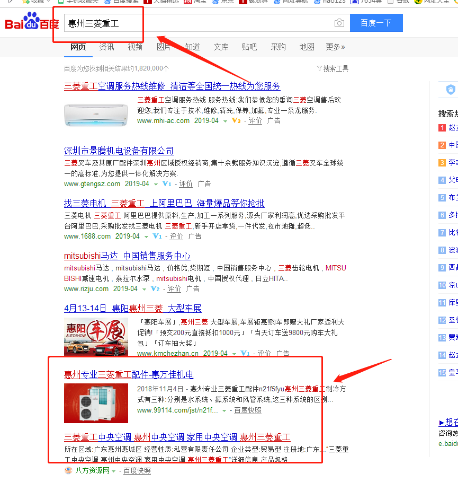Click hot search rank 3 badge
Image resolution: width=458 pixels, height=482 pixels.
pos(442,163)
